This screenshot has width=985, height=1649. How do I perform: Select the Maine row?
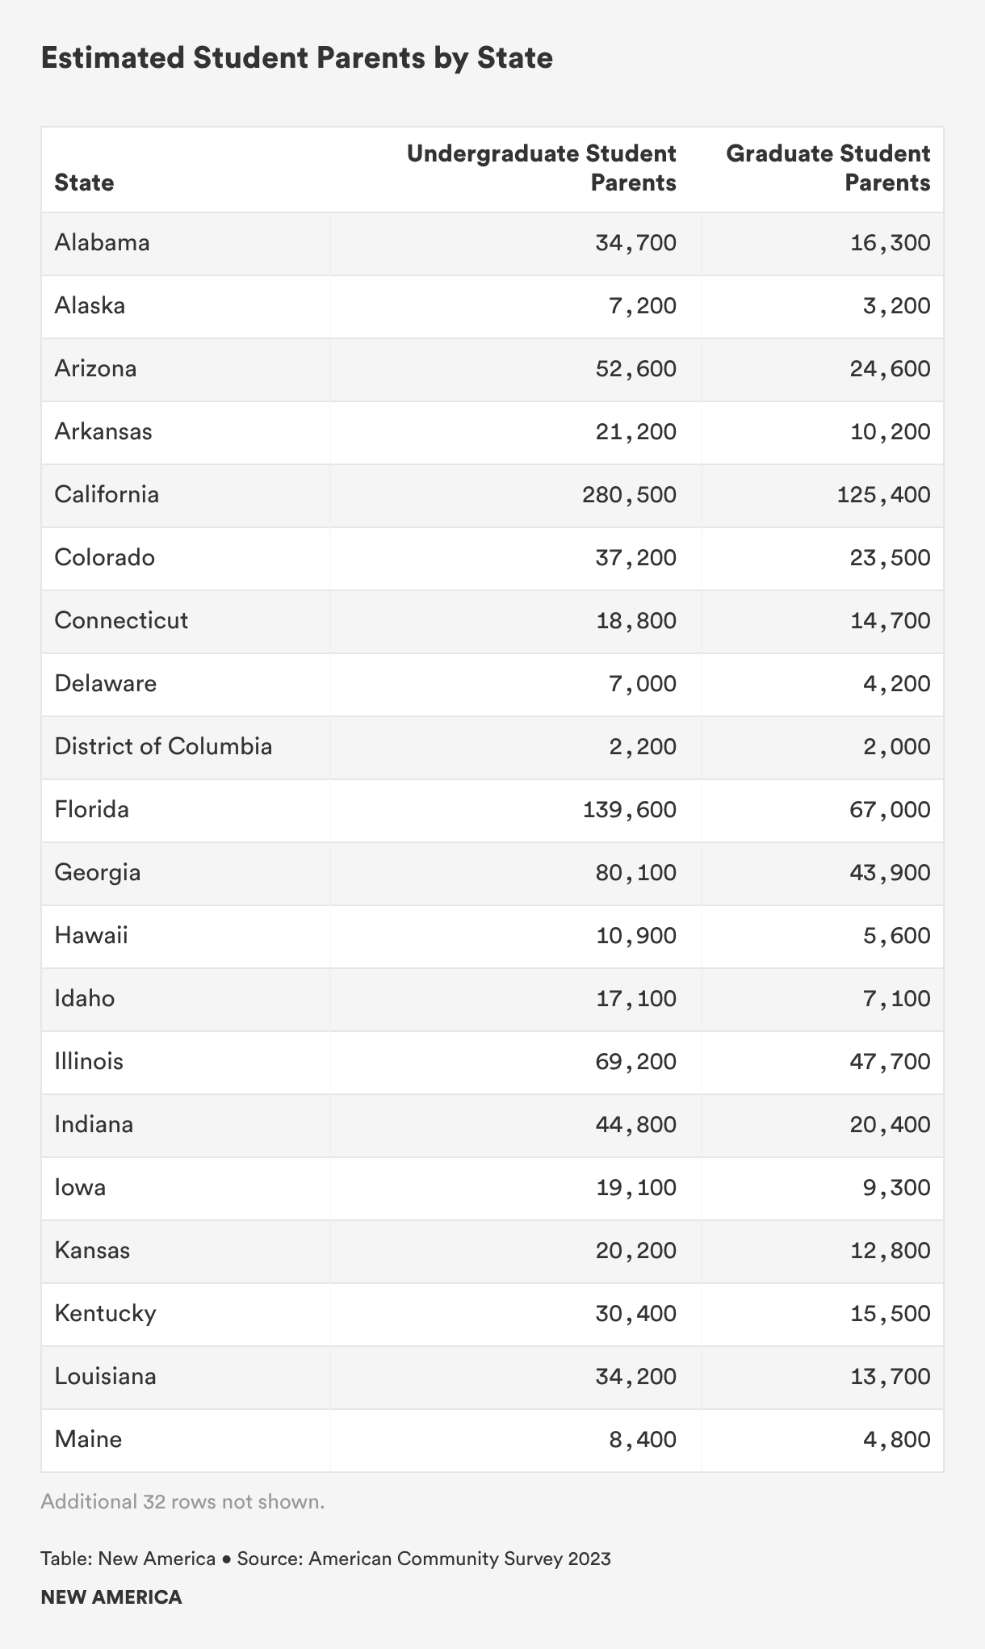(x=492, y=1440)
